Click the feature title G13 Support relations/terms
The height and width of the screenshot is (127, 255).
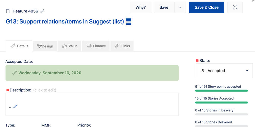[65, 22]
